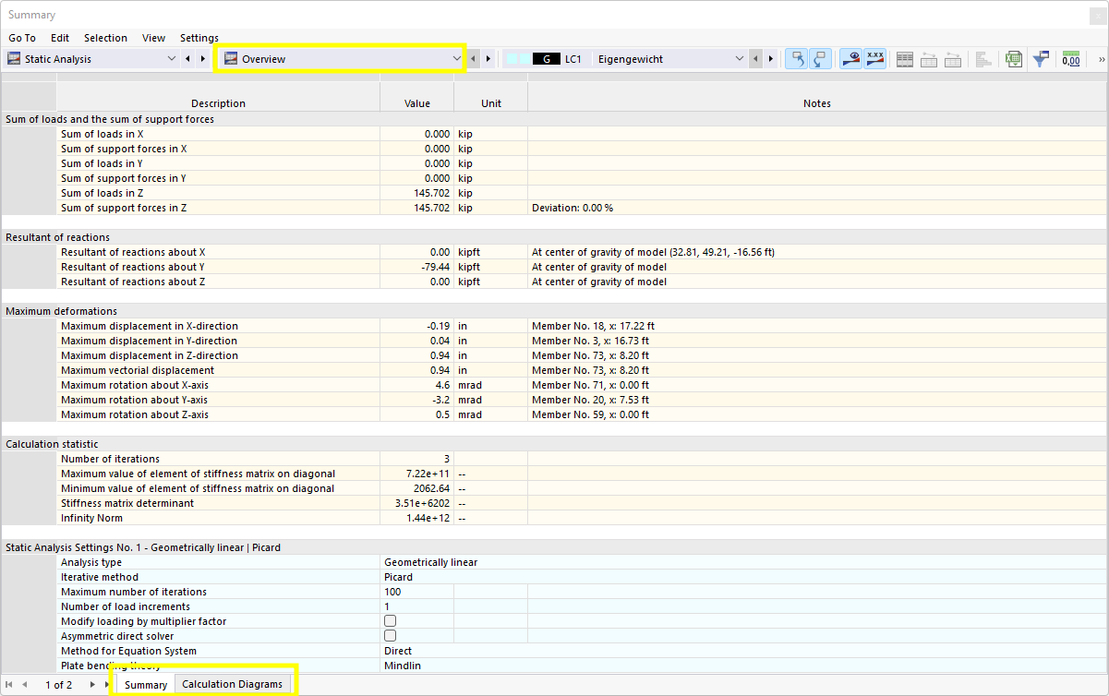
Task: Activate the eye result visibility icon
Action: (x=850, y=58)
